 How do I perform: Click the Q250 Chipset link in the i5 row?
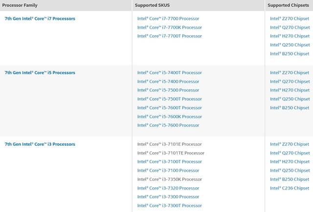290,99
